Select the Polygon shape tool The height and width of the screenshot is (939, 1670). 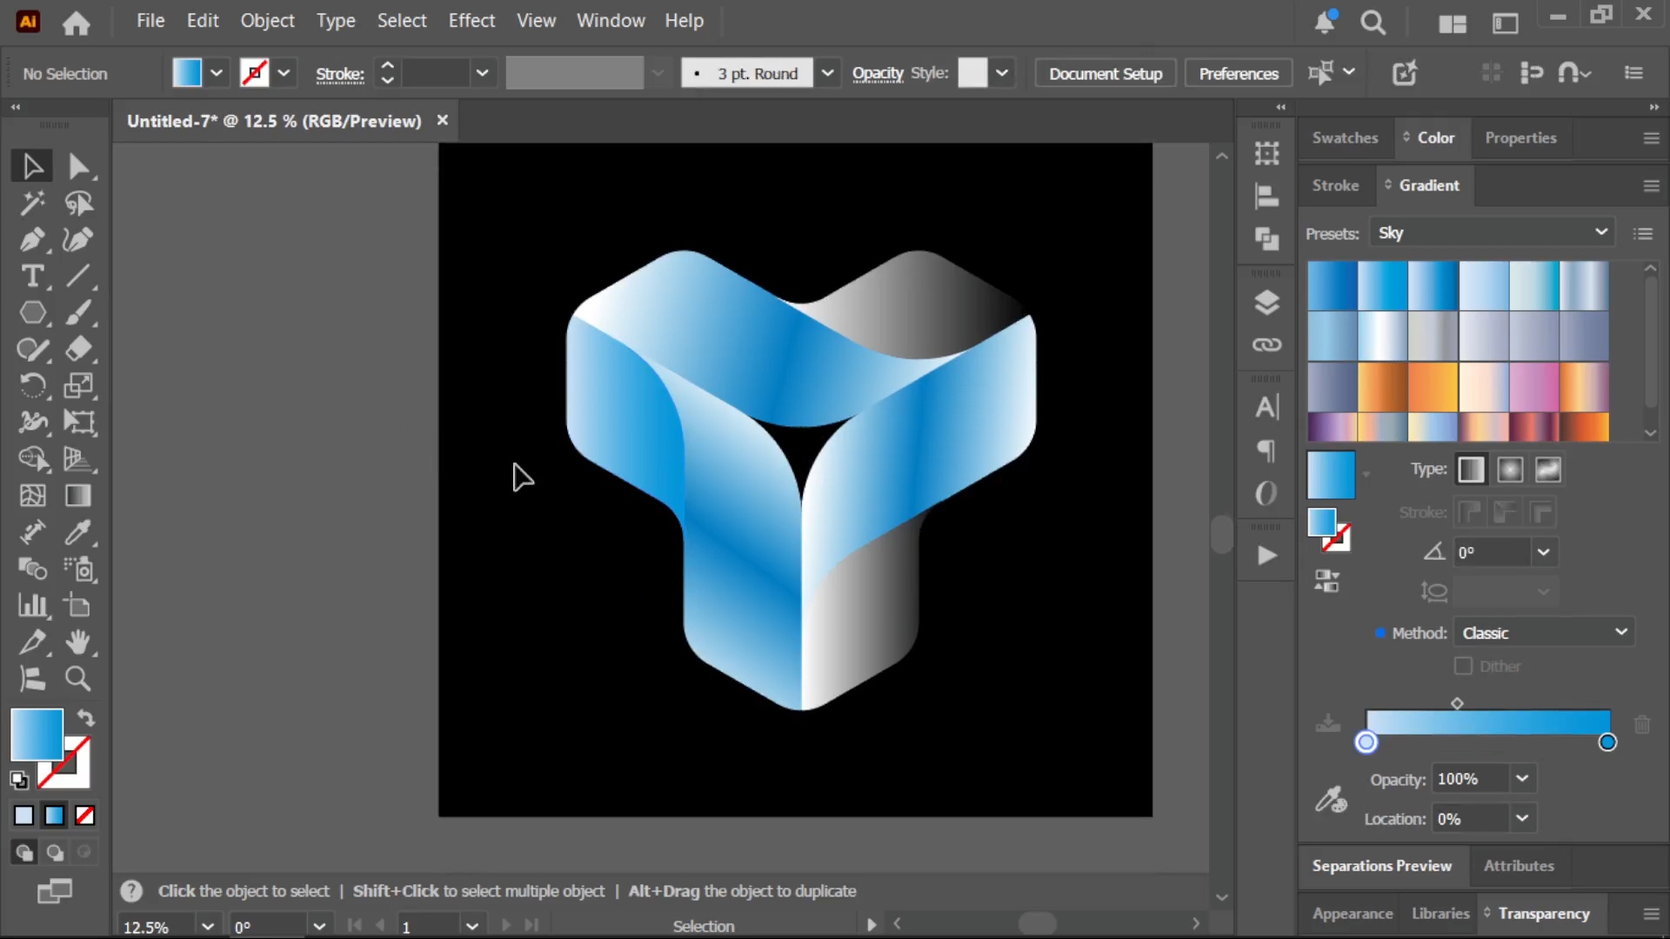(x=32, y=313)
